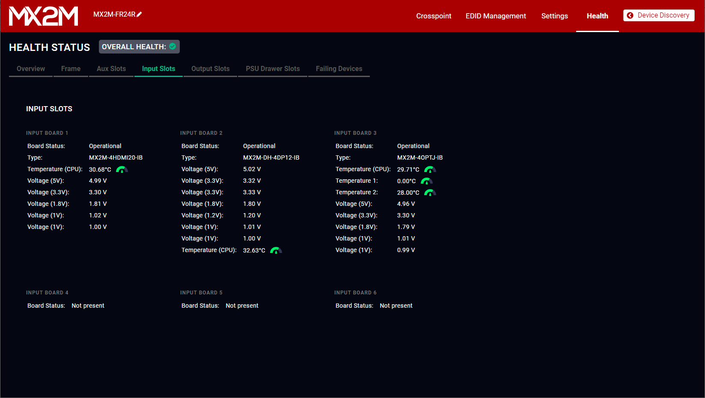Screen dimensions: 705x398
Task: Click Input Board 3 Temperature 1 gauge
Action: 427,181
